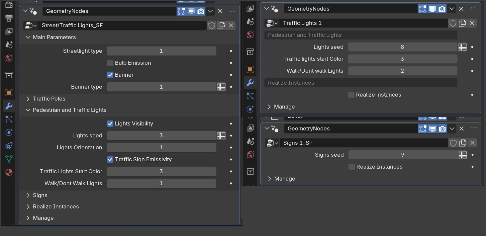Open Particles properties tab in left sidebar

coord(9,119)
